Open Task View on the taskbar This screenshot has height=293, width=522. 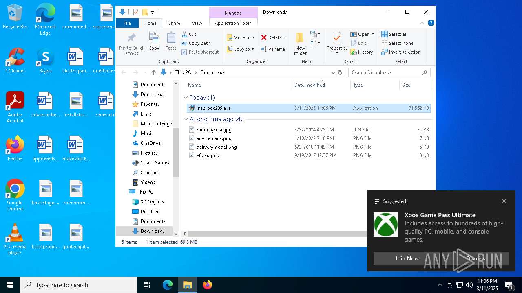[147, 285]
